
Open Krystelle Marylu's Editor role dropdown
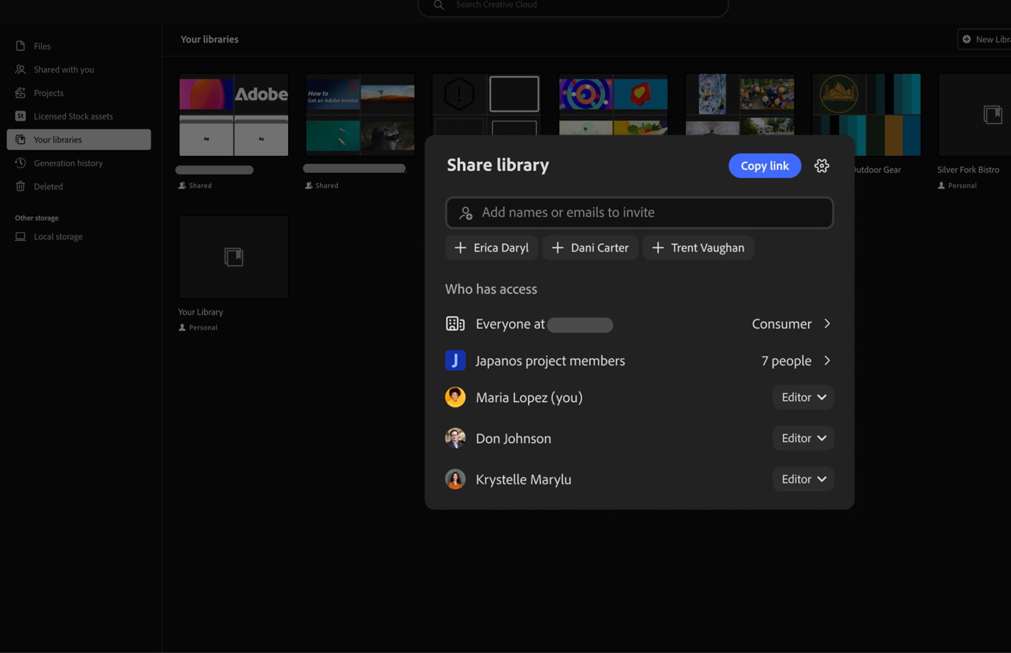(803, 479)
